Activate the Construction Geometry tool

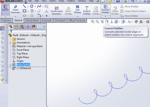click(56, 11)
